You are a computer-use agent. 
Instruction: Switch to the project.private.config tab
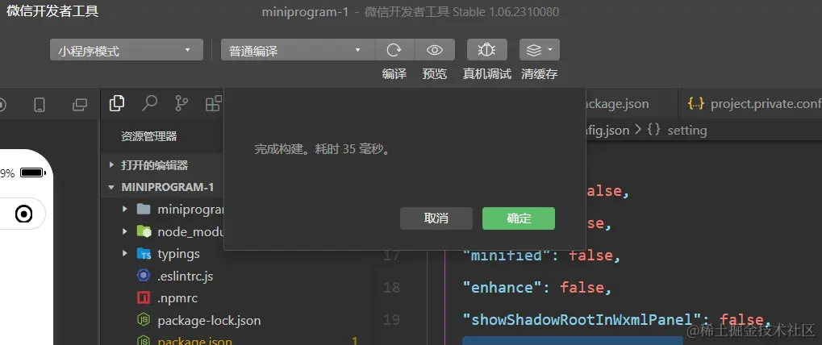pos(749,104)
